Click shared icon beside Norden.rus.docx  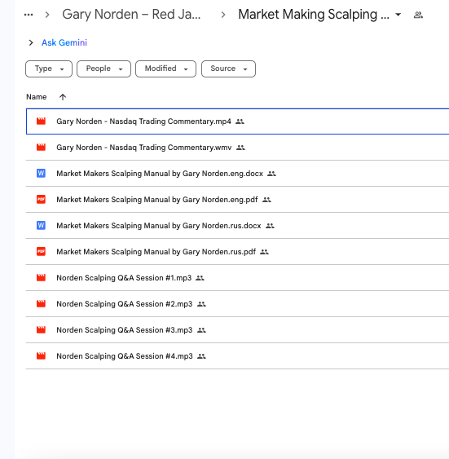pos(270,226)
